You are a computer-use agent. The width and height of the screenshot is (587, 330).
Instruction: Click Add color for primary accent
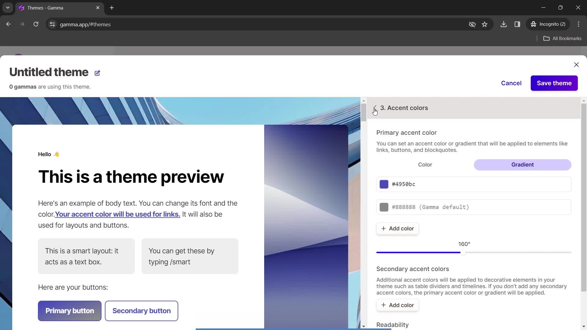(x=398, y=229)
